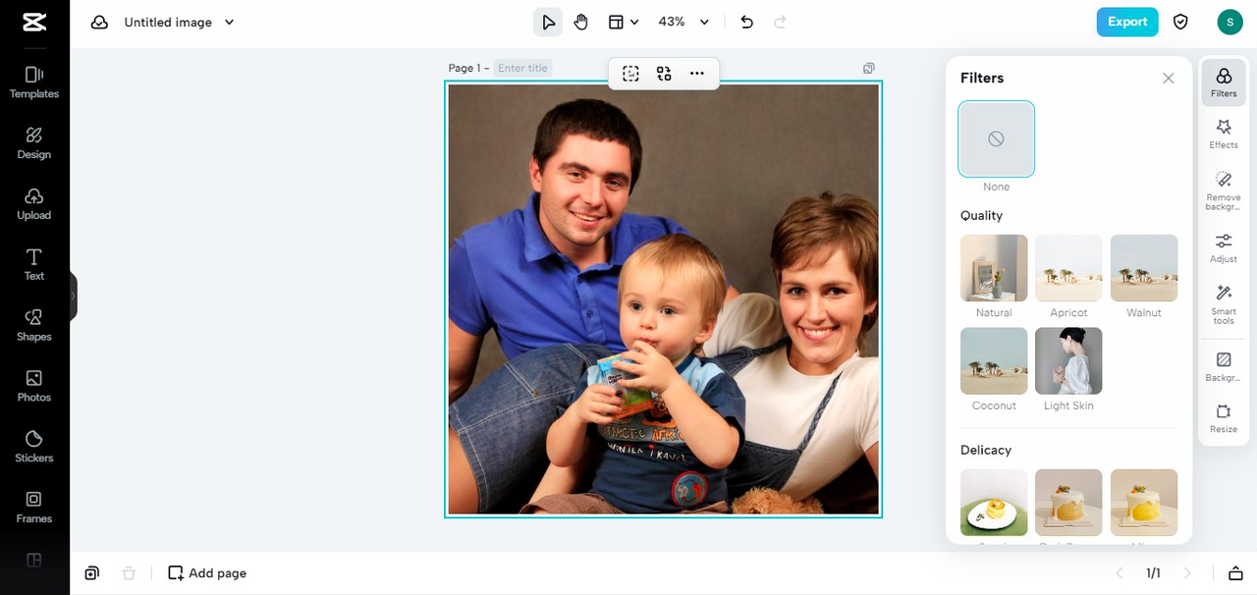Open the Frames panel
1257x595 pixels.
tap(34, 509)
